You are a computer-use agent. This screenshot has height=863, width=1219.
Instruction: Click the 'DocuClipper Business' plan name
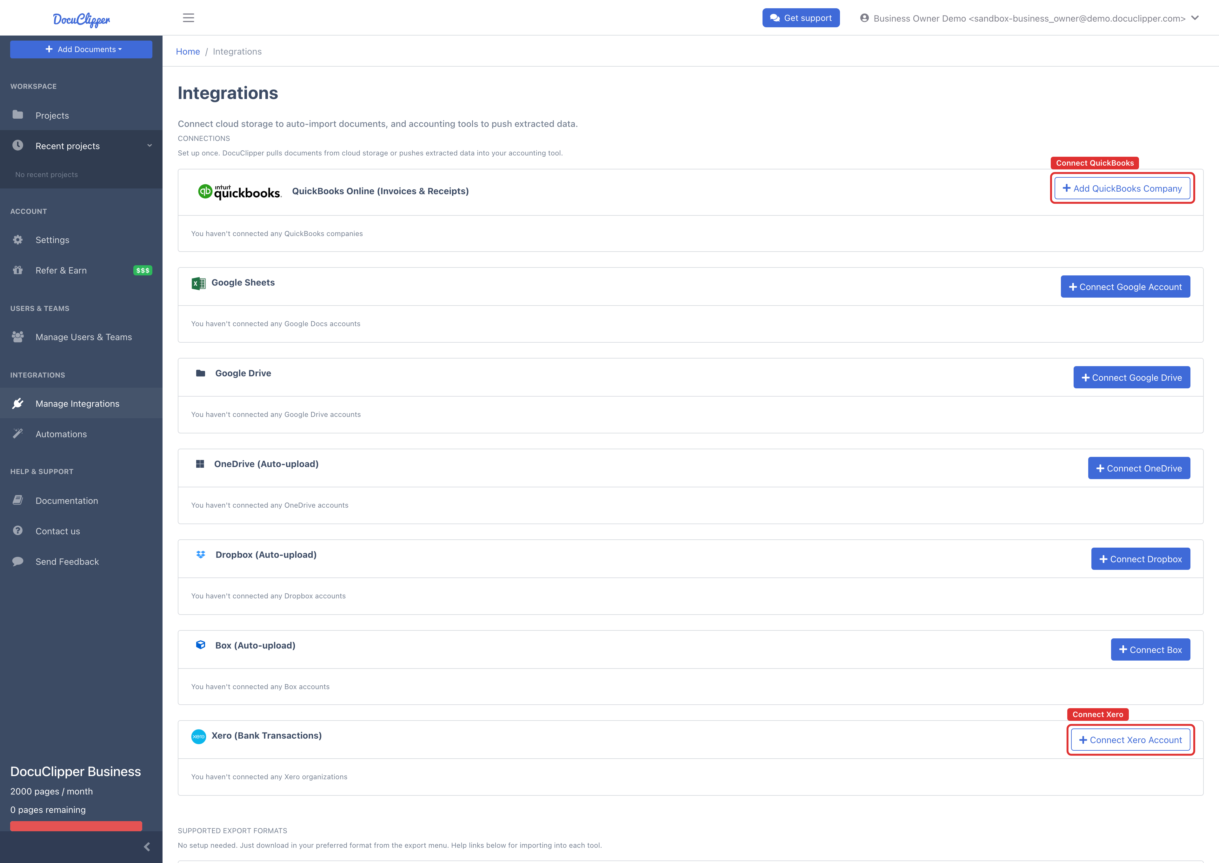pyautogui.click(x=76, y=772)
